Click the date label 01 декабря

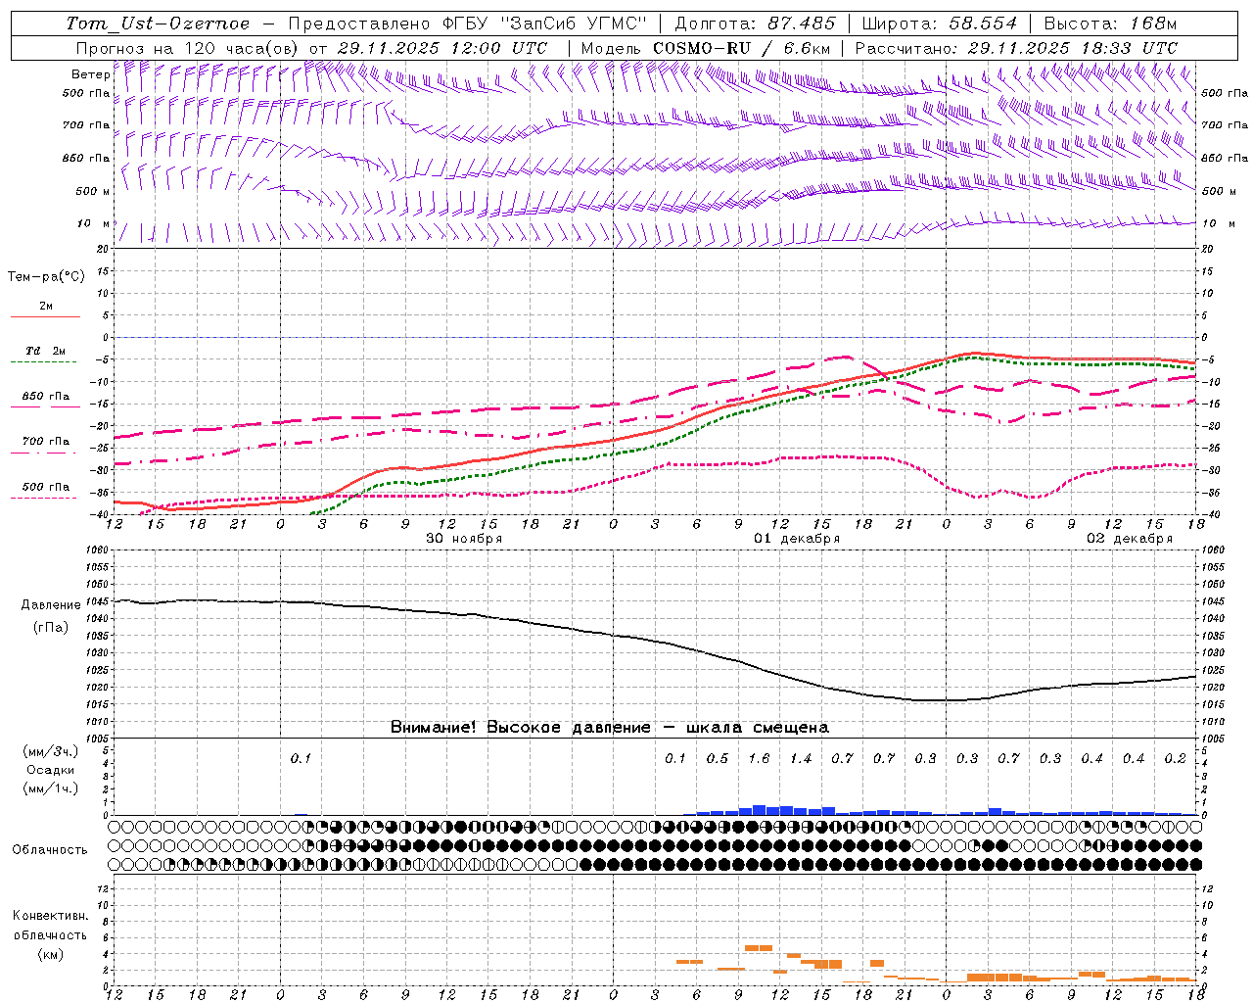click(x=797, y=539)
